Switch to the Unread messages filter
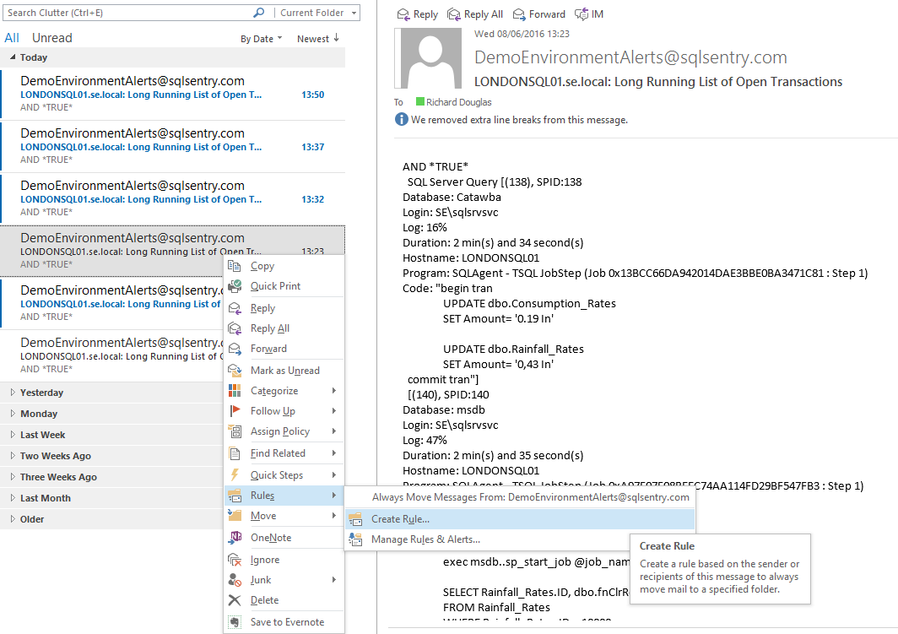This screenshot has width=898, height=634. (52, 38)
